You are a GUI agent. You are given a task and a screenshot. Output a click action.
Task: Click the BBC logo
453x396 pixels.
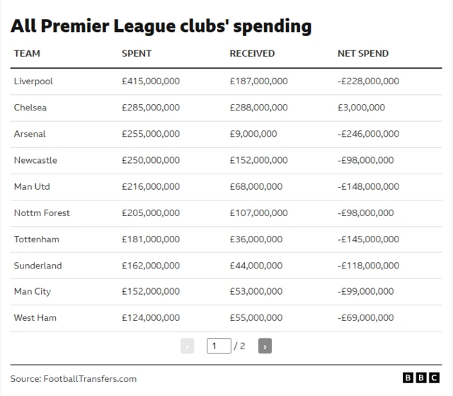tap(420, 378)
